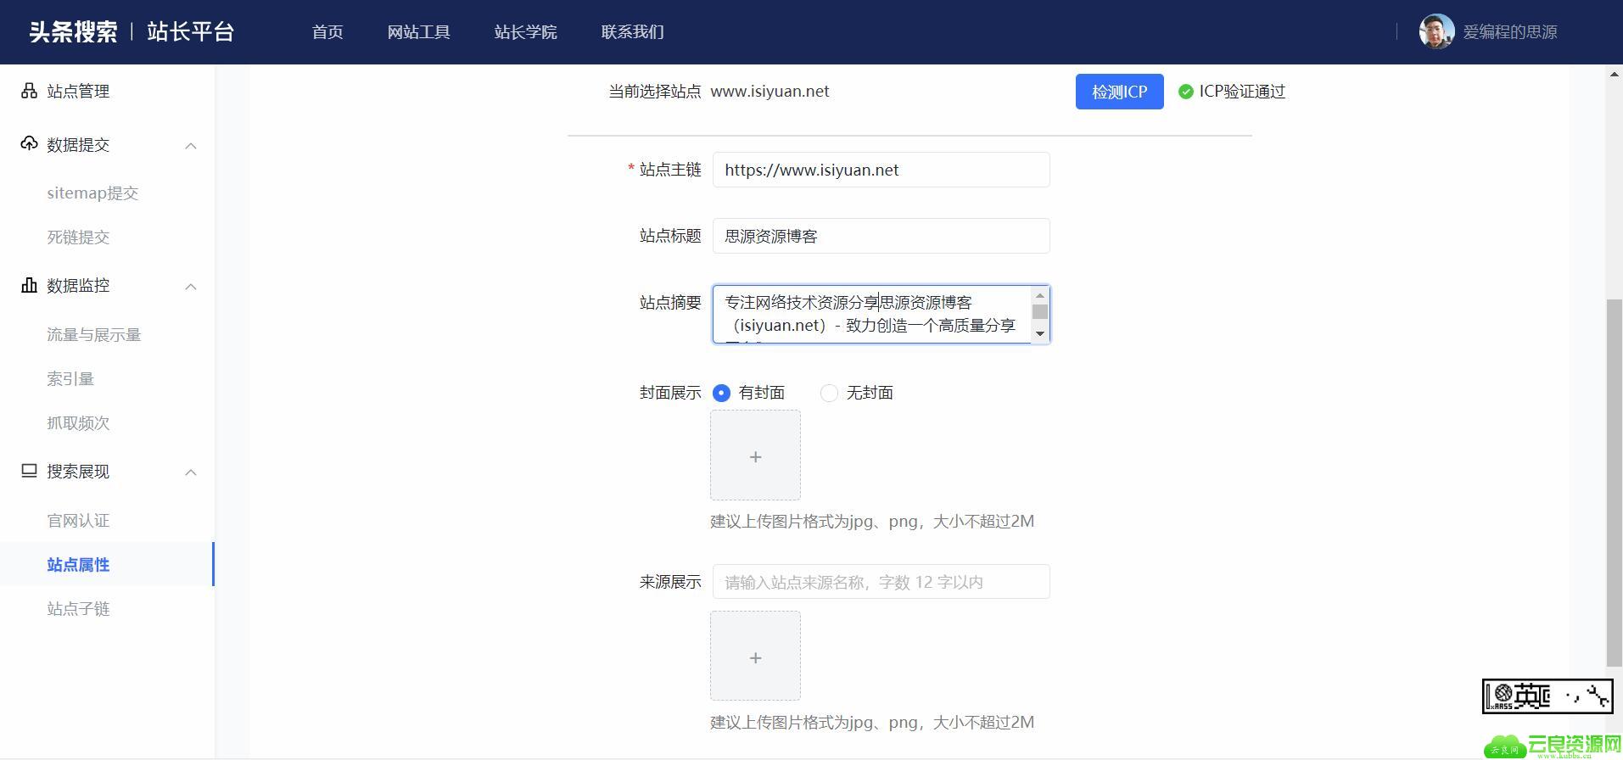Focus the 站点标题 input field
Viewport: 1623px width, 760px height.
click(881, 236)
